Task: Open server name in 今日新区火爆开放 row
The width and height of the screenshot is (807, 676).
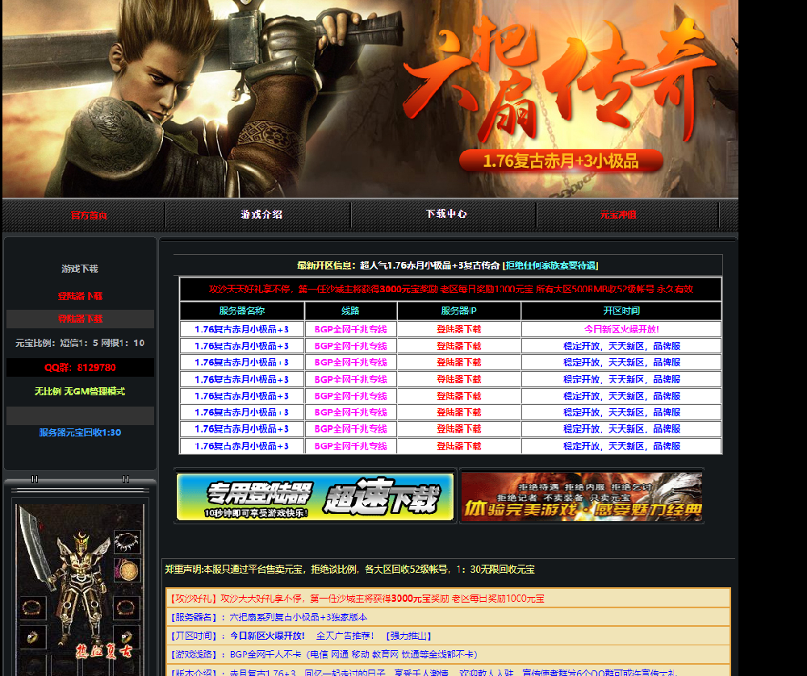Action: [241, 329]
